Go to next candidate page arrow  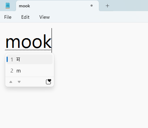[19, 82]
